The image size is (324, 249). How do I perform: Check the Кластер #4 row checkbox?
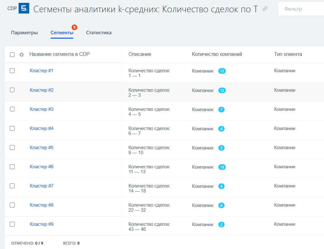(12, 128)
